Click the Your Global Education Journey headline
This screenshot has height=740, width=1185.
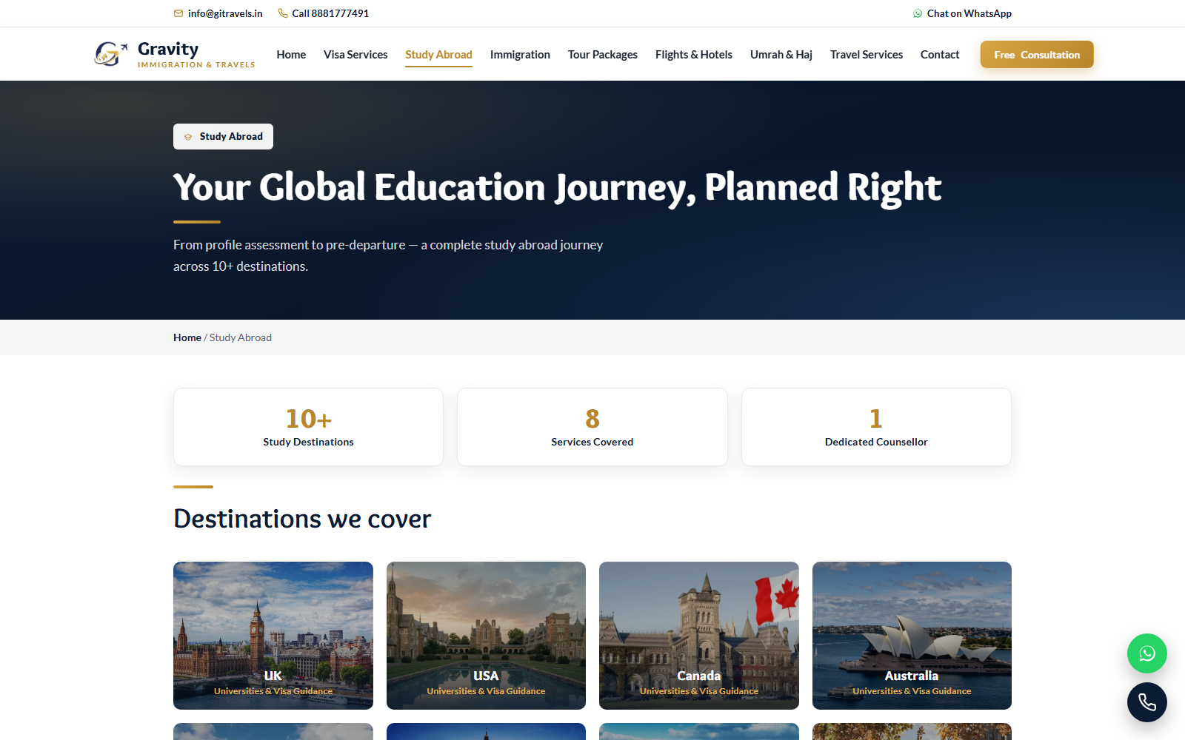coord(557,187)
